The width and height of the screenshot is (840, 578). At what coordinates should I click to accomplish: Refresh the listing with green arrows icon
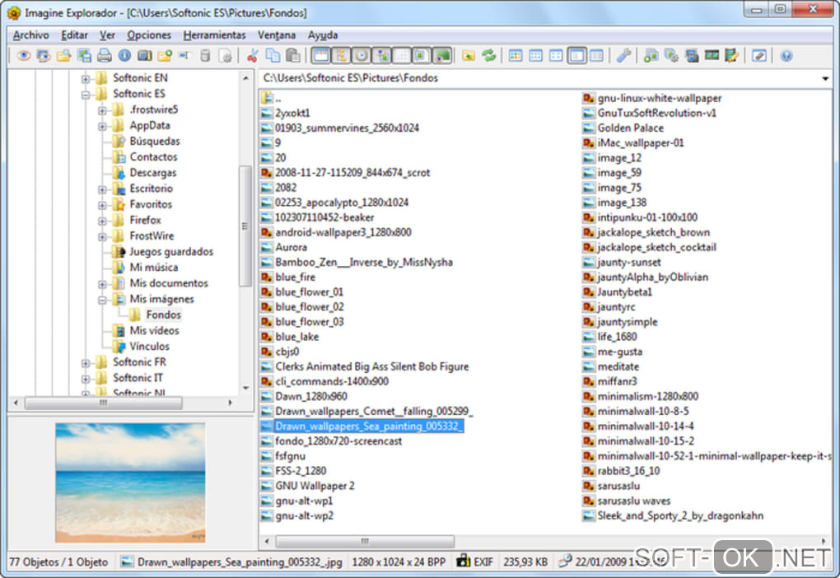(x=488, y=56)
